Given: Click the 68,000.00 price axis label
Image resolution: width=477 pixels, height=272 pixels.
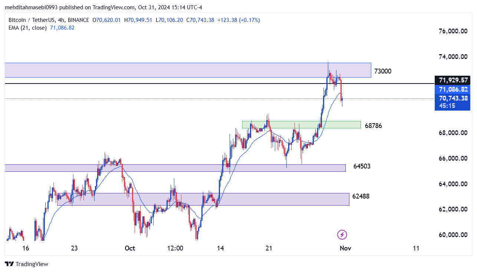Looking at the screenshot, I should coord(453,133).
